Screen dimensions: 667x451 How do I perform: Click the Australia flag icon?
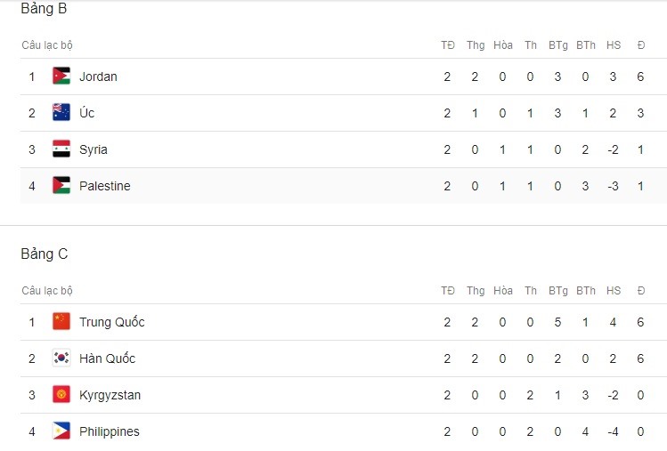(61, 113)
